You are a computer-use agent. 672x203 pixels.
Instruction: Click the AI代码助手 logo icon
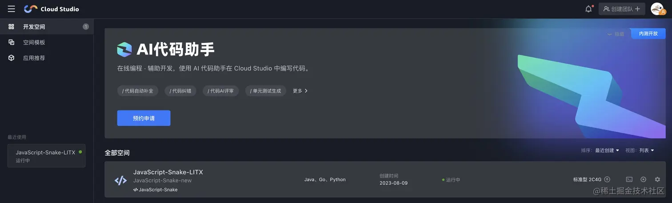tap(124, 50)
